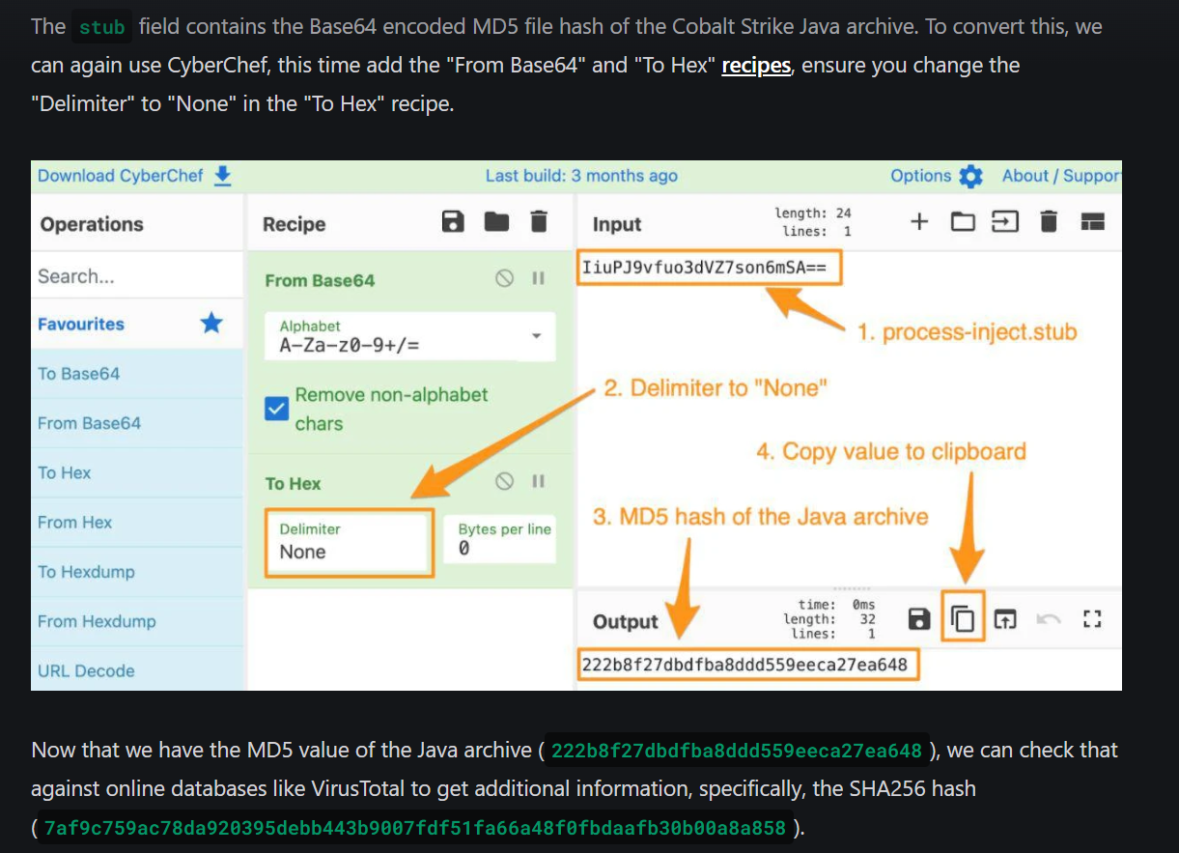Click the green SHA256 hash code in the article
The height and width of the screenshot is (853, 1179).
[x=413, y=828]
